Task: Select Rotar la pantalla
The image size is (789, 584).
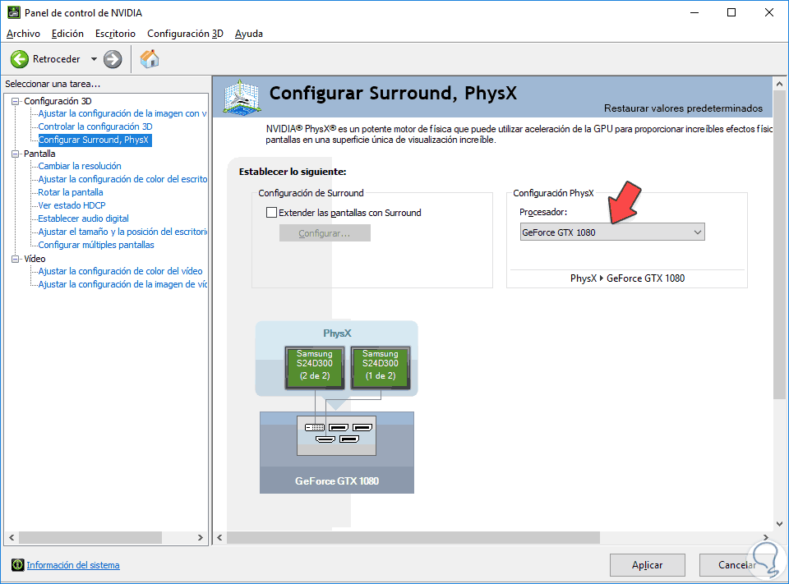Action: (x=71, y=192)
